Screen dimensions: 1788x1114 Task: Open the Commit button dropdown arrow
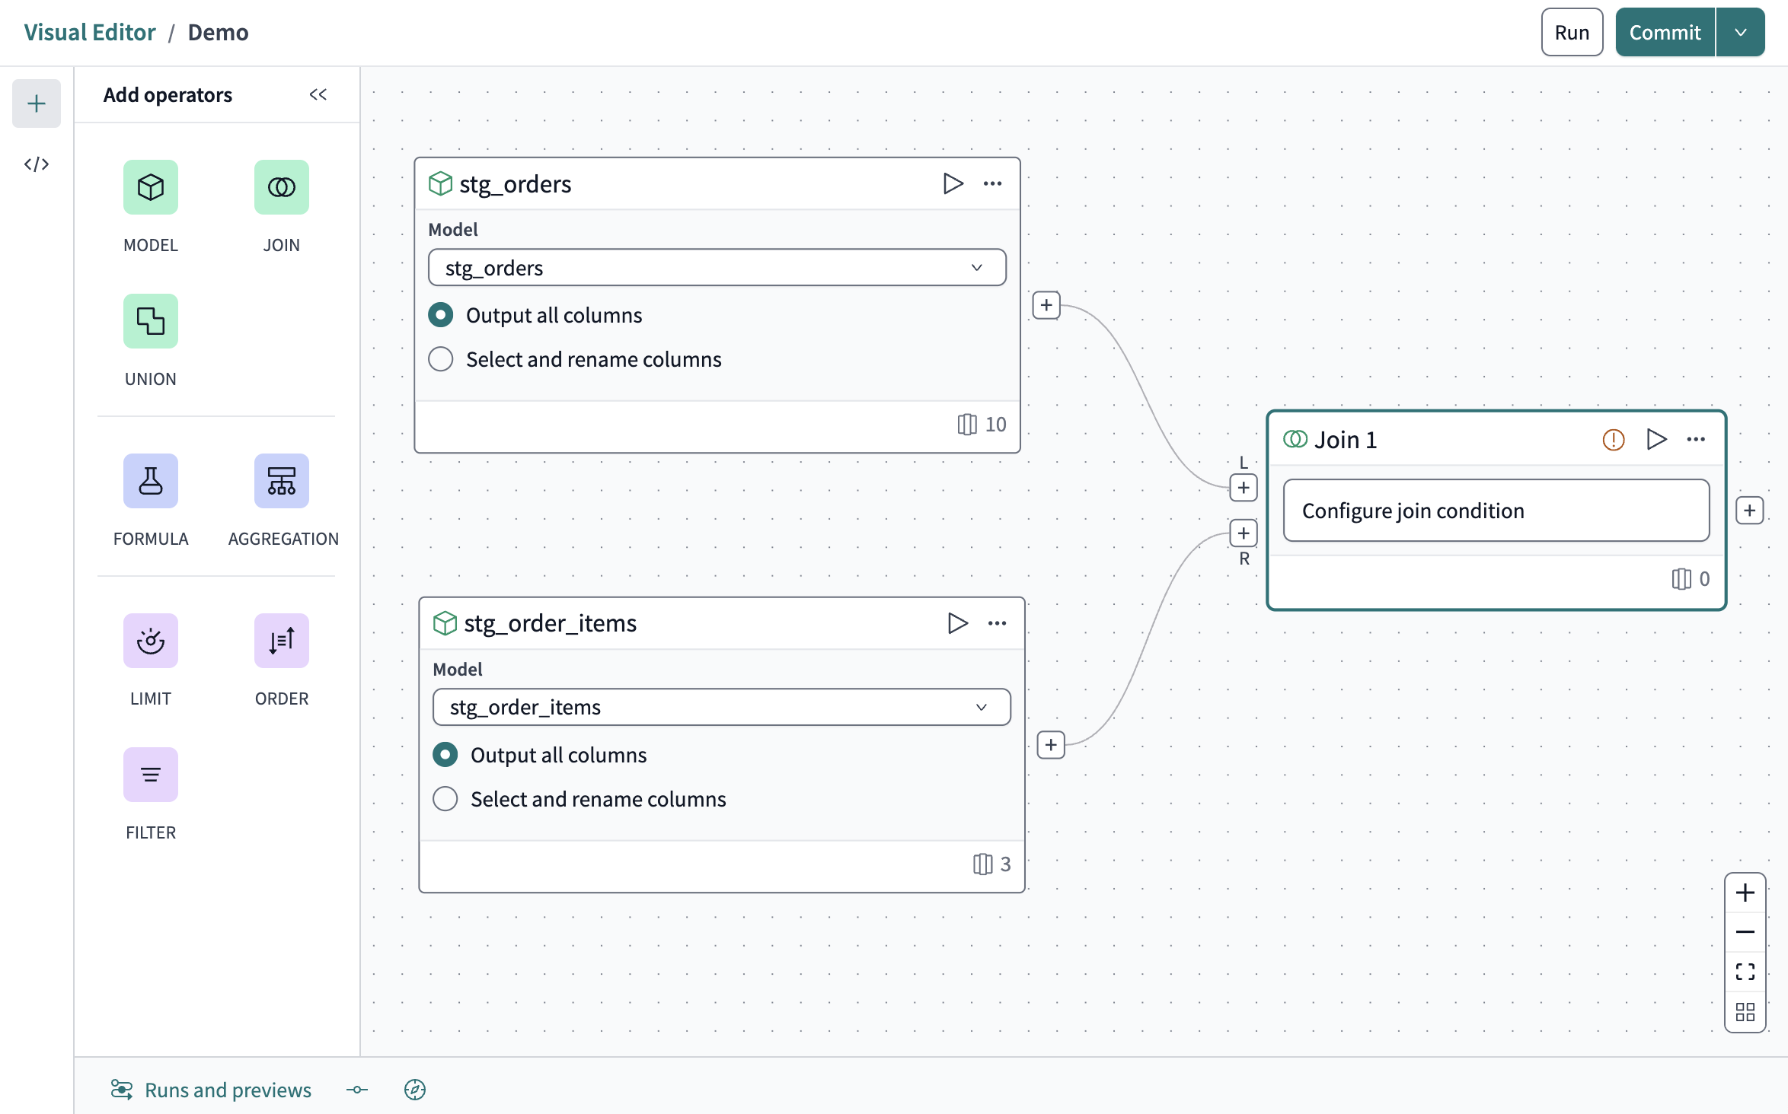(1740, 33)
